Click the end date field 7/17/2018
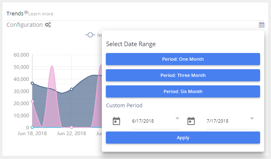 click(231, 121)
